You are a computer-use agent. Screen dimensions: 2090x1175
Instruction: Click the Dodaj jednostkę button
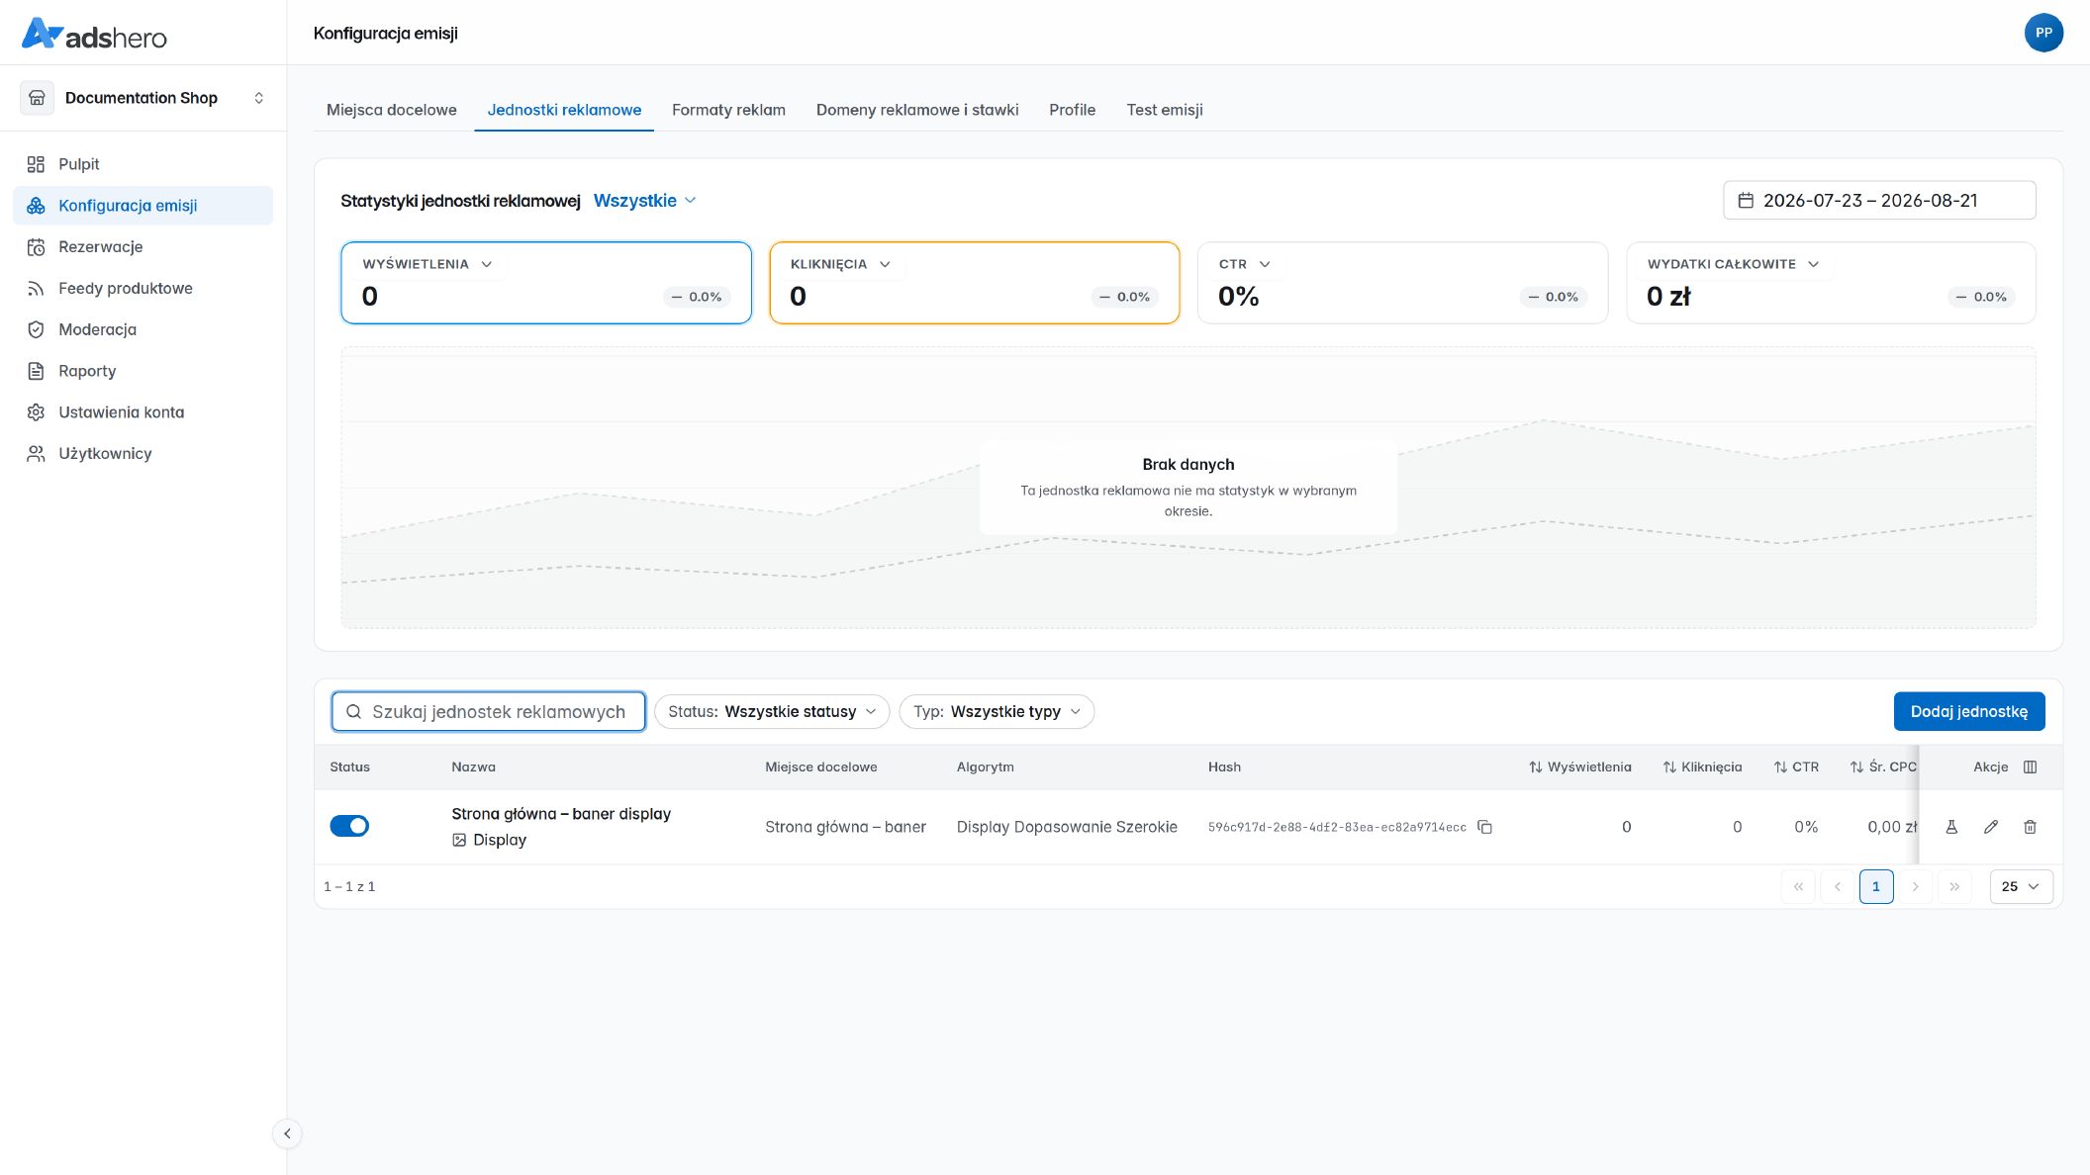1969,712
